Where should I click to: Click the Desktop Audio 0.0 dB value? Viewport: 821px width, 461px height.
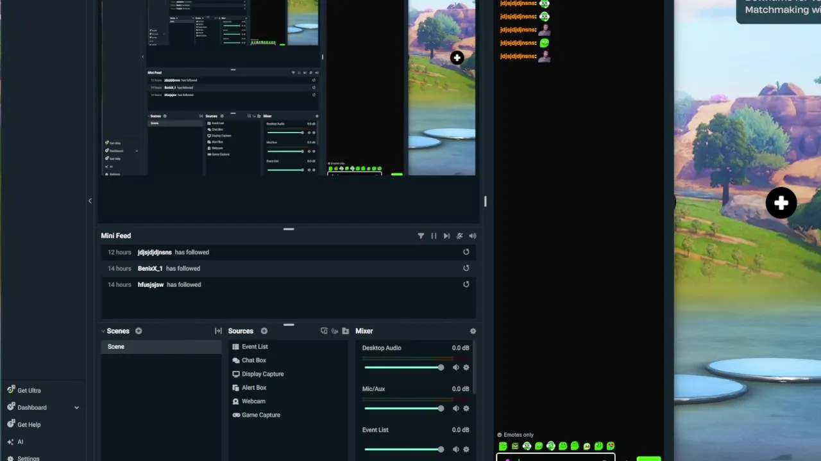point(461,348)
